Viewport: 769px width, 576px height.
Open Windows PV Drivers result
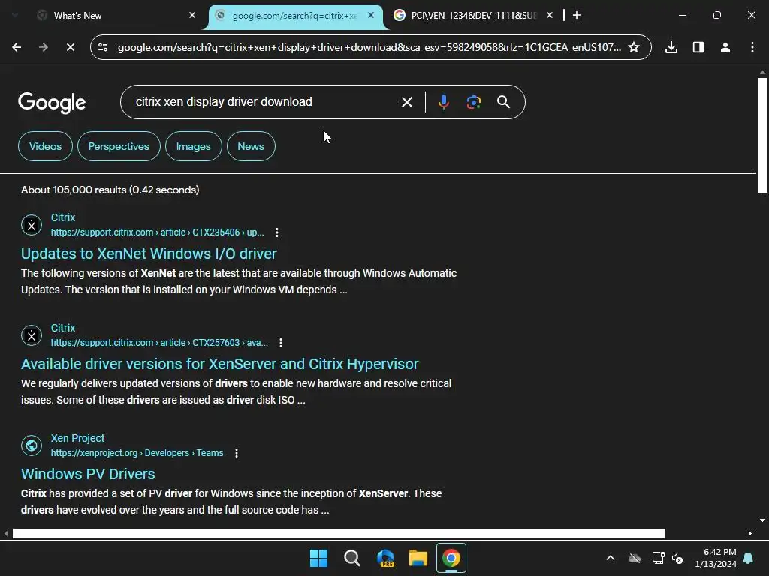(x=88, y=474)
